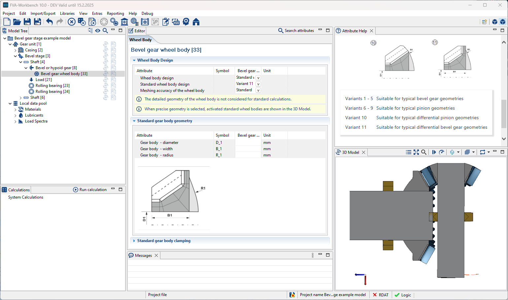Switch to the Wheel Body tab

(141, 40)
